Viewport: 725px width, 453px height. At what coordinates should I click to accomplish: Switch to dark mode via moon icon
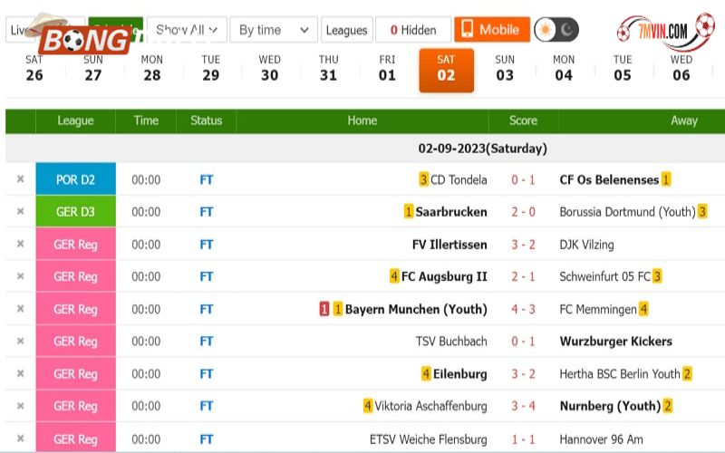[567, 30]
